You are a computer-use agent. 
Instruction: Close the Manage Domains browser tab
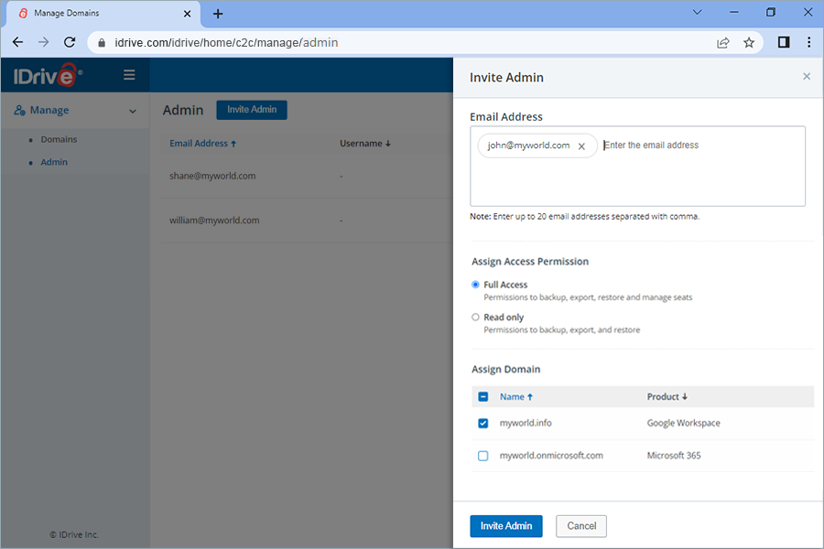click(x=187, y=14)
